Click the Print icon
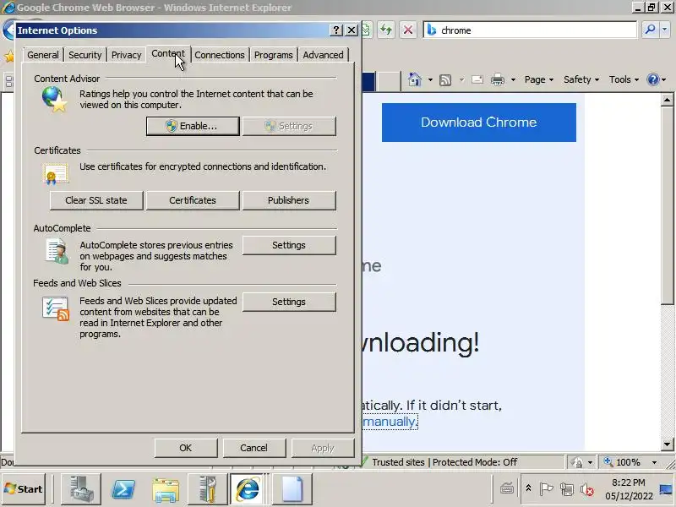The image size is (676, 507). (498, 79)
